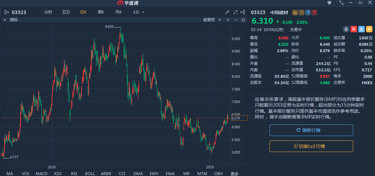Open chart settings gear
This screenshot has height=176, width=375.
[x=243, y=20]
